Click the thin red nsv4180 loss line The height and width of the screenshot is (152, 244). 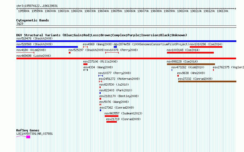coord(25,53)
